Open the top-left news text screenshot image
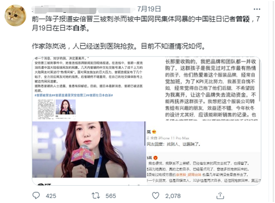 tap(89, 89)
